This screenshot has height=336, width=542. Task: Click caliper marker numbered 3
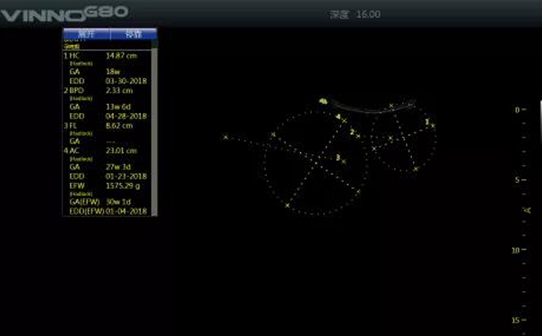(340, 159)
